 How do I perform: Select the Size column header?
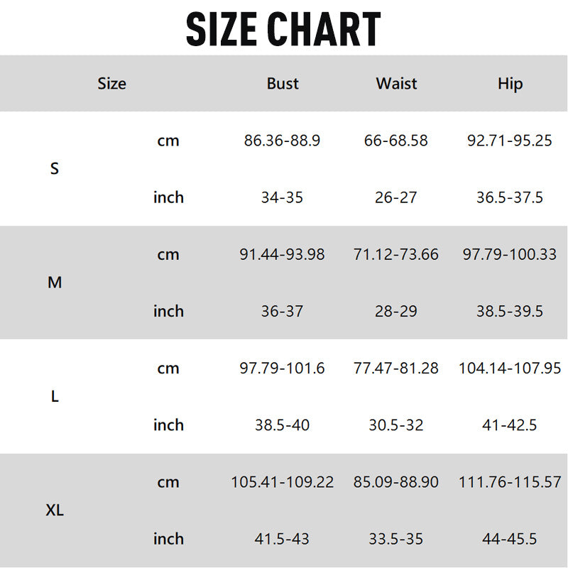[x=111, y=84]
